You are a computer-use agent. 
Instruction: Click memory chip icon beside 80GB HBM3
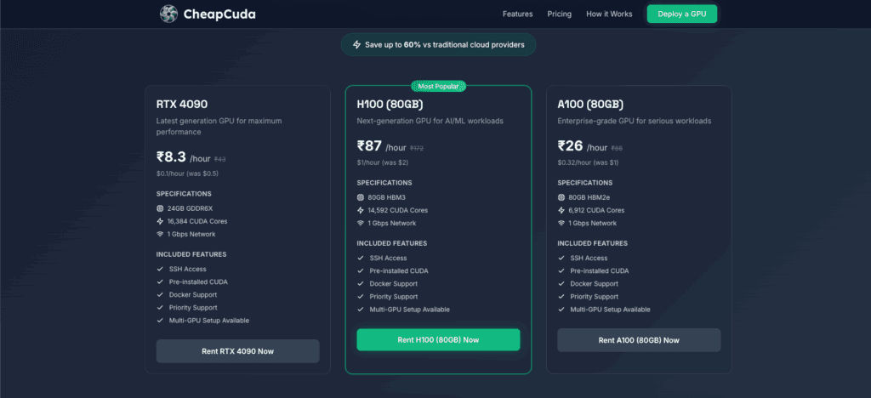(361, 197)
